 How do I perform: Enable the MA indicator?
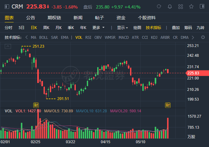click(33, 38)
